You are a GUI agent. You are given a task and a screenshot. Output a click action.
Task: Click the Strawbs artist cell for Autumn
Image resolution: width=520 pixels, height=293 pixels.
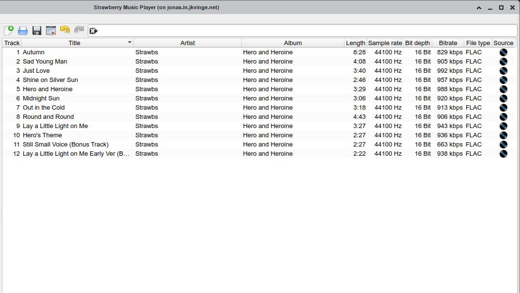point(146,52)
